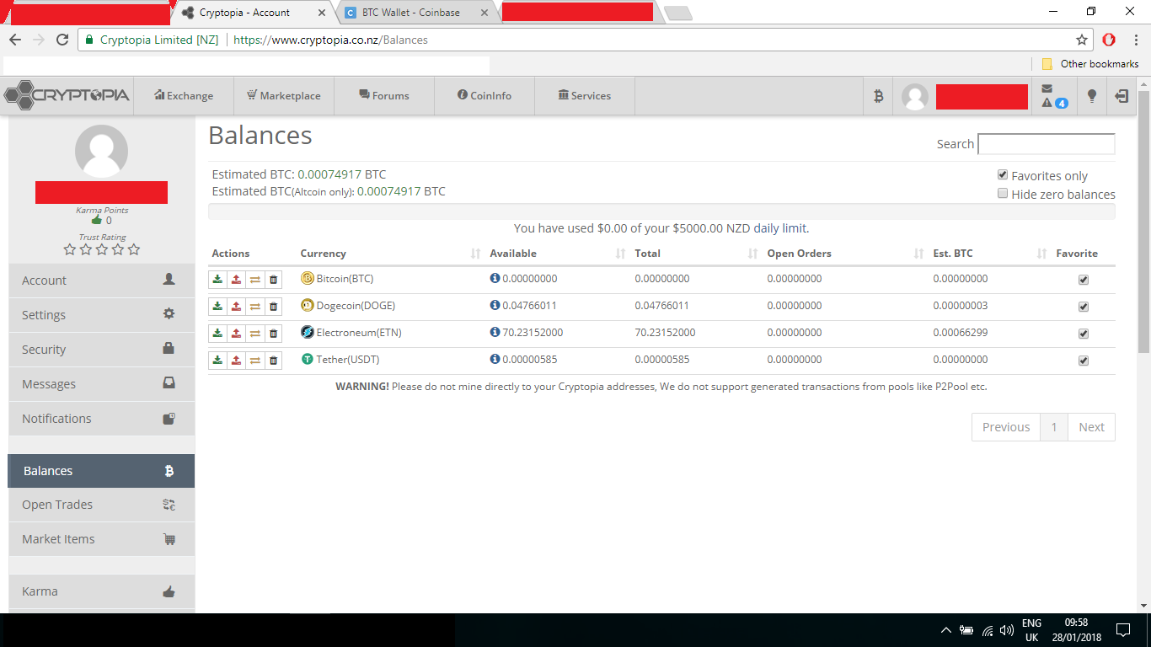
Task: Click the lightbulb icon in the navbar
Action: click(1092, 96)
